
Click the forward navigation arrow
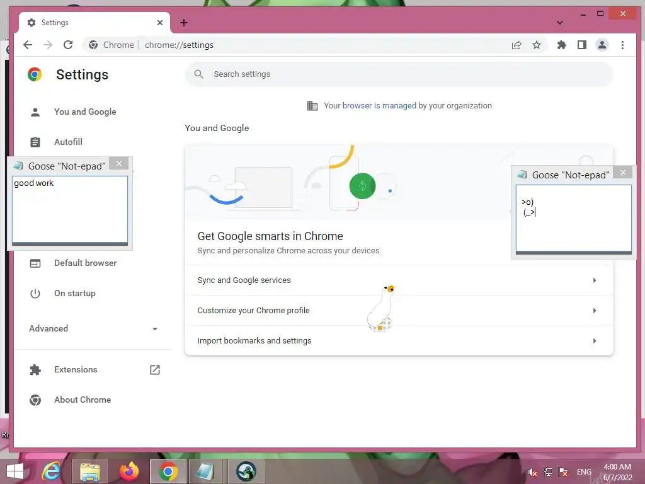pos(48,45)
